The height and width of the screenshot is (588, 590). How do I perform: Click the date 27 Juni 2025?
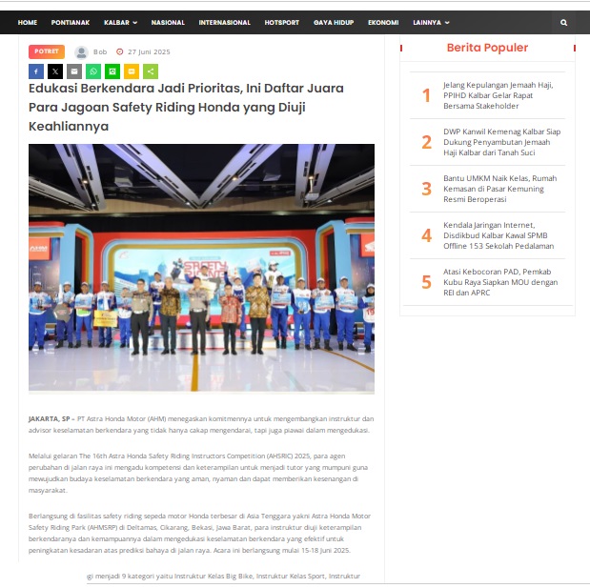149,51
